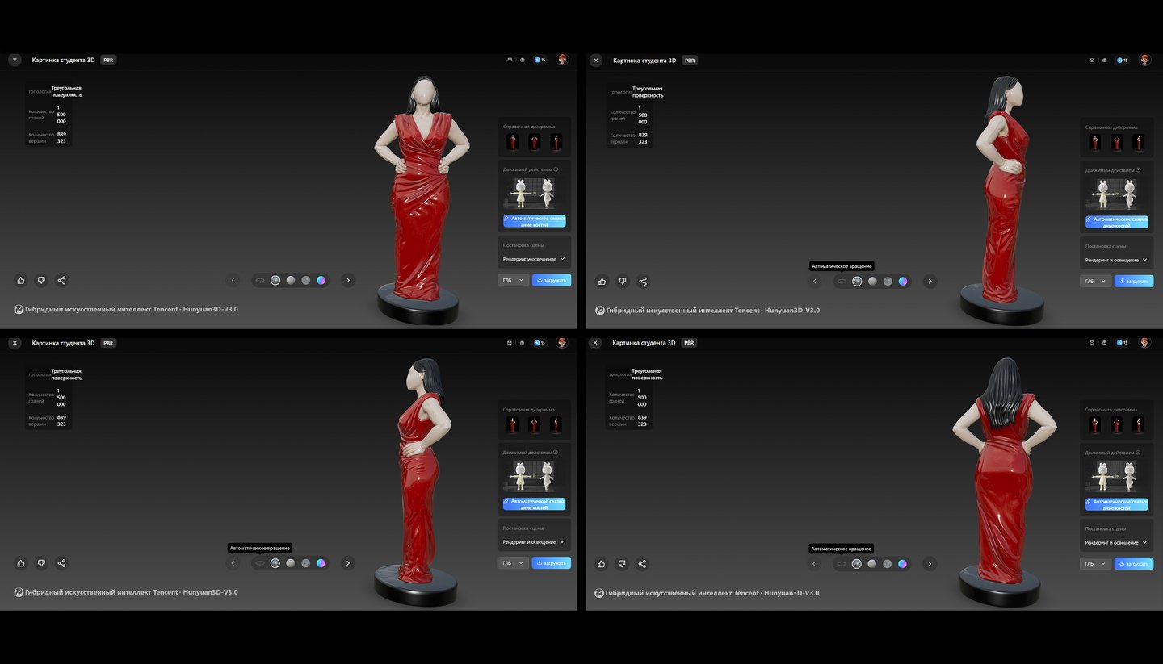The height and width of the screenshot is (664, 1163).
Task: Select the textured render sphere in top-left panel
Action: [x=275, y=280]
